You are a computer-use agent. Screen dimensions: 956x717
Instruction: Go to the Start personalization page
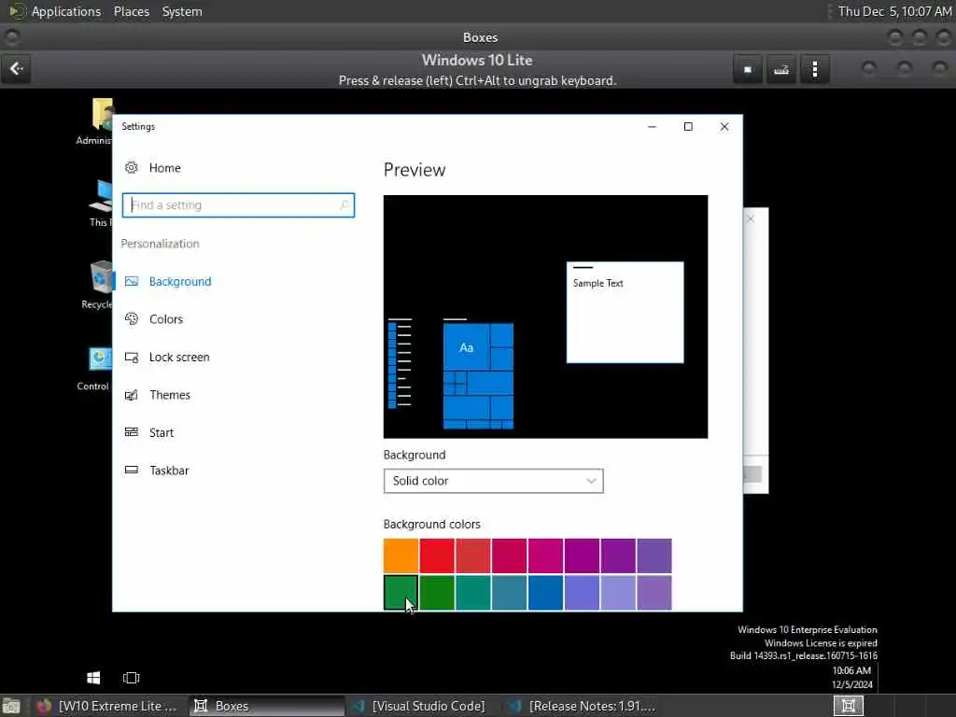162,433
